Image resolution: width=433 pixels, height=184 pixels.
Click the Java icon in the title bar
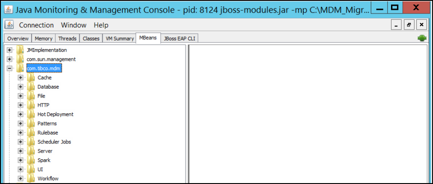(x=9, y=9)
